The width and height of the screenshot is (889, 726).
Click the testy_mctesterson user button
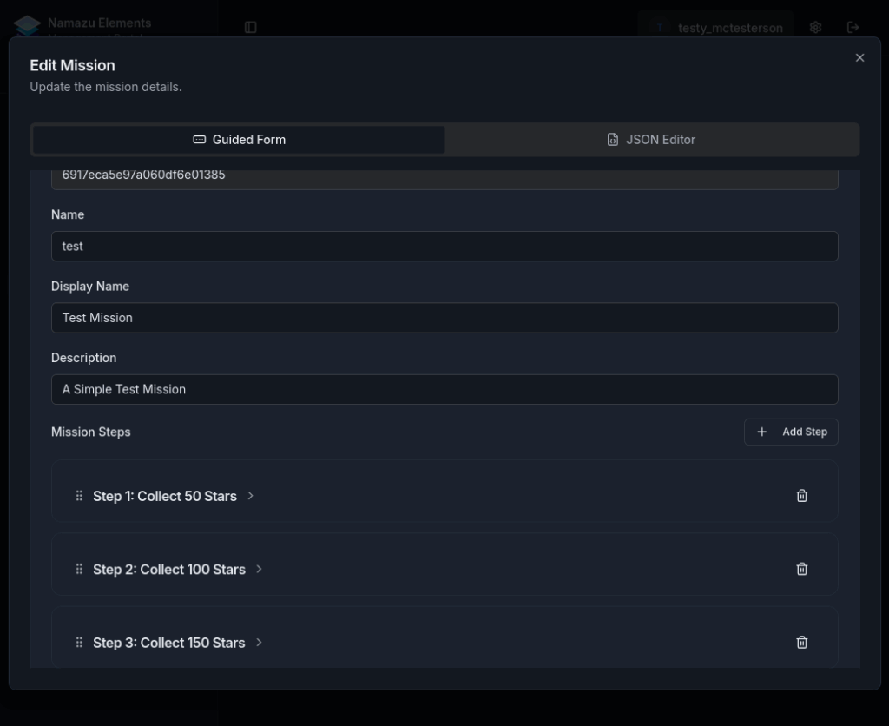coord(715,27)
